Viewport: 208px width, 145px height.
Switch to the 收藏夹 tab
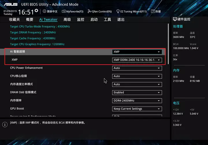(14, 20)
